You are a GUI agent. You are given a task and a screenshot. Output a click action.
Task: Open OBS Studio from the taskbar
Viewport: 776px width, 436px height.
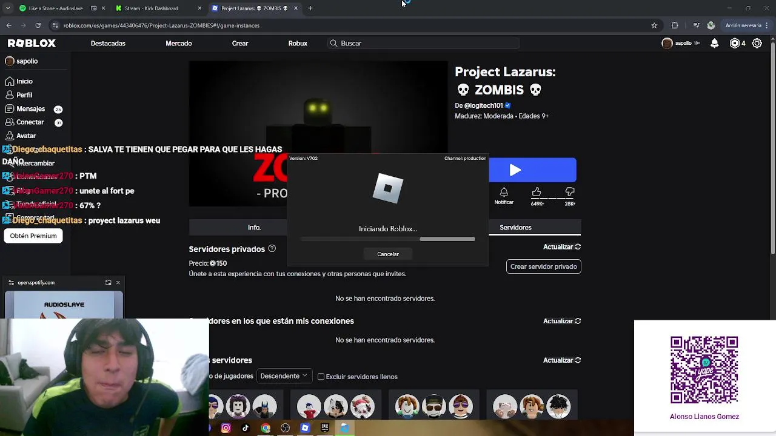(285, 428)
